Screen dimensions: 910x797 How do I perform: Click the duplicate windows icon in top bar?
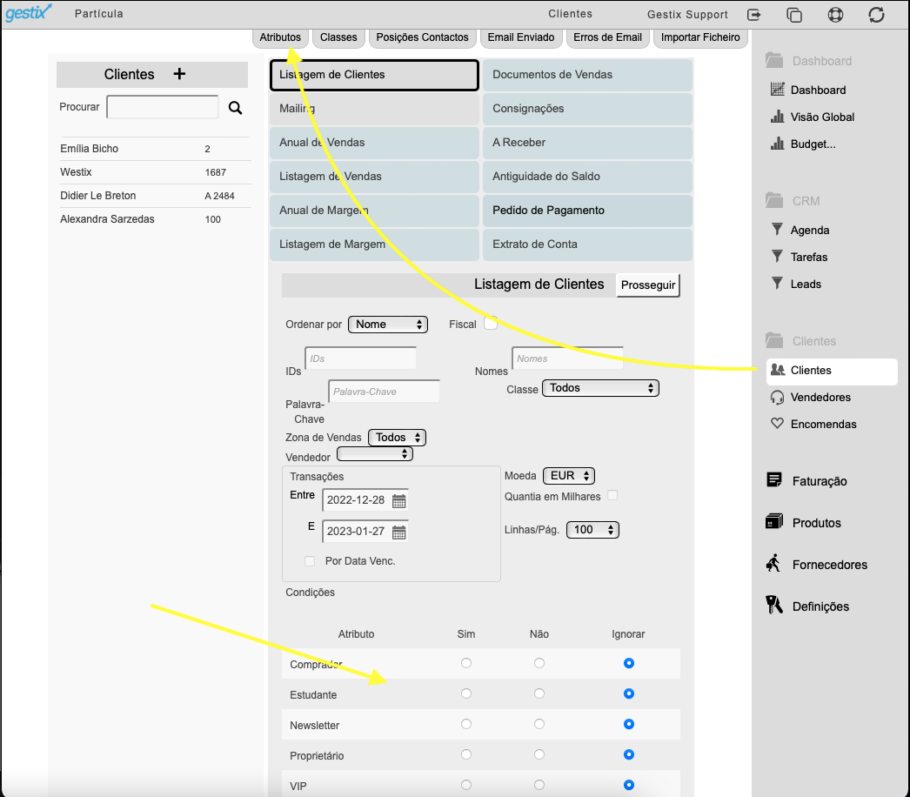[x=794, y=15]
